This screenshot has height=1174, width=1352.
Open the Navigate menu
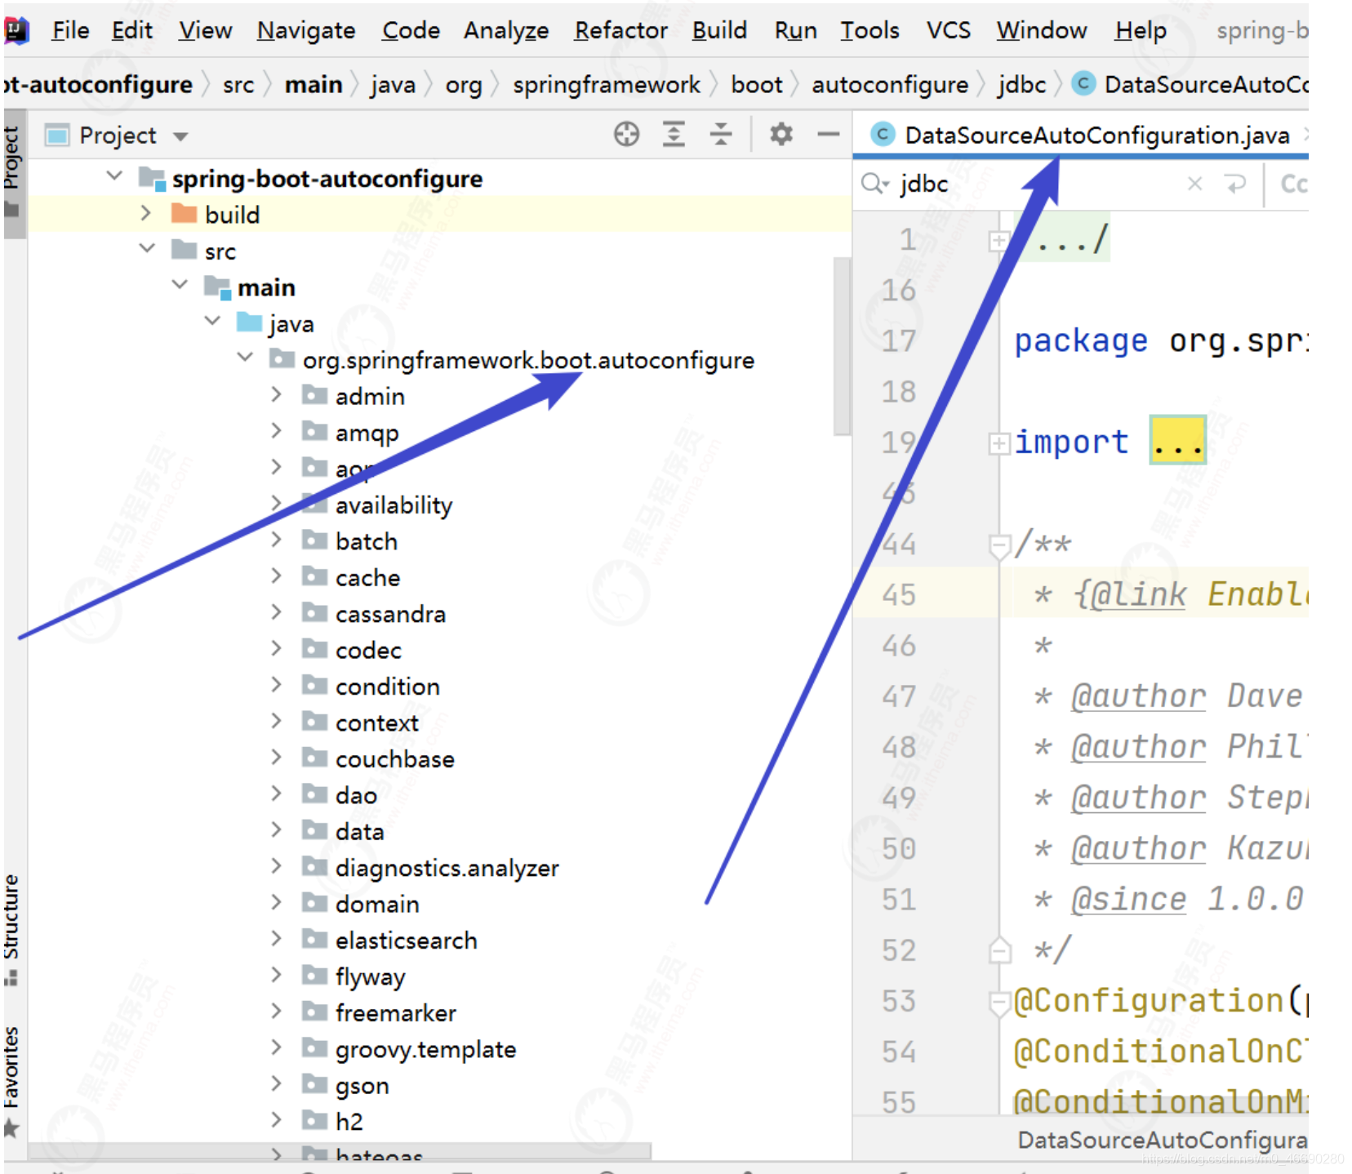click(x=306, y=30)
